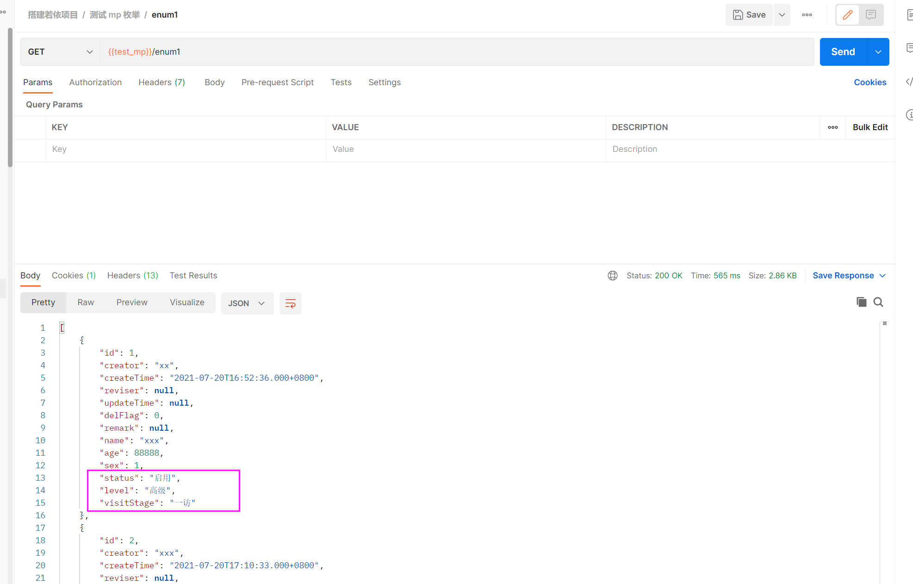Viewport: 913px width, 584px height.
Task: Open search in response magnifier icon
Action: pos(878,302)
